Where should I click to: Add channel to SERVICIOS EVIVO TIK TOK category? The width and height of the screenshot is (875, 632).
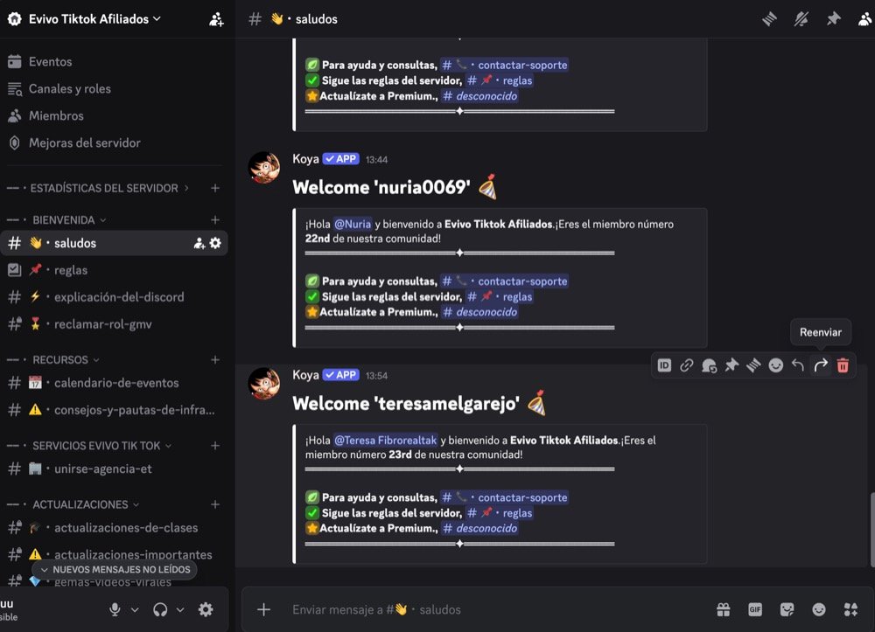pyautogui.click(x=215, y=446)
